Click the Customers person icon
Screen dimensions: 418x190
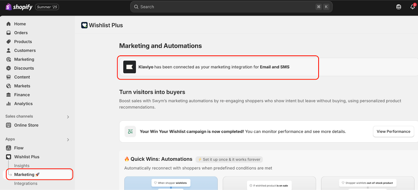9,50
